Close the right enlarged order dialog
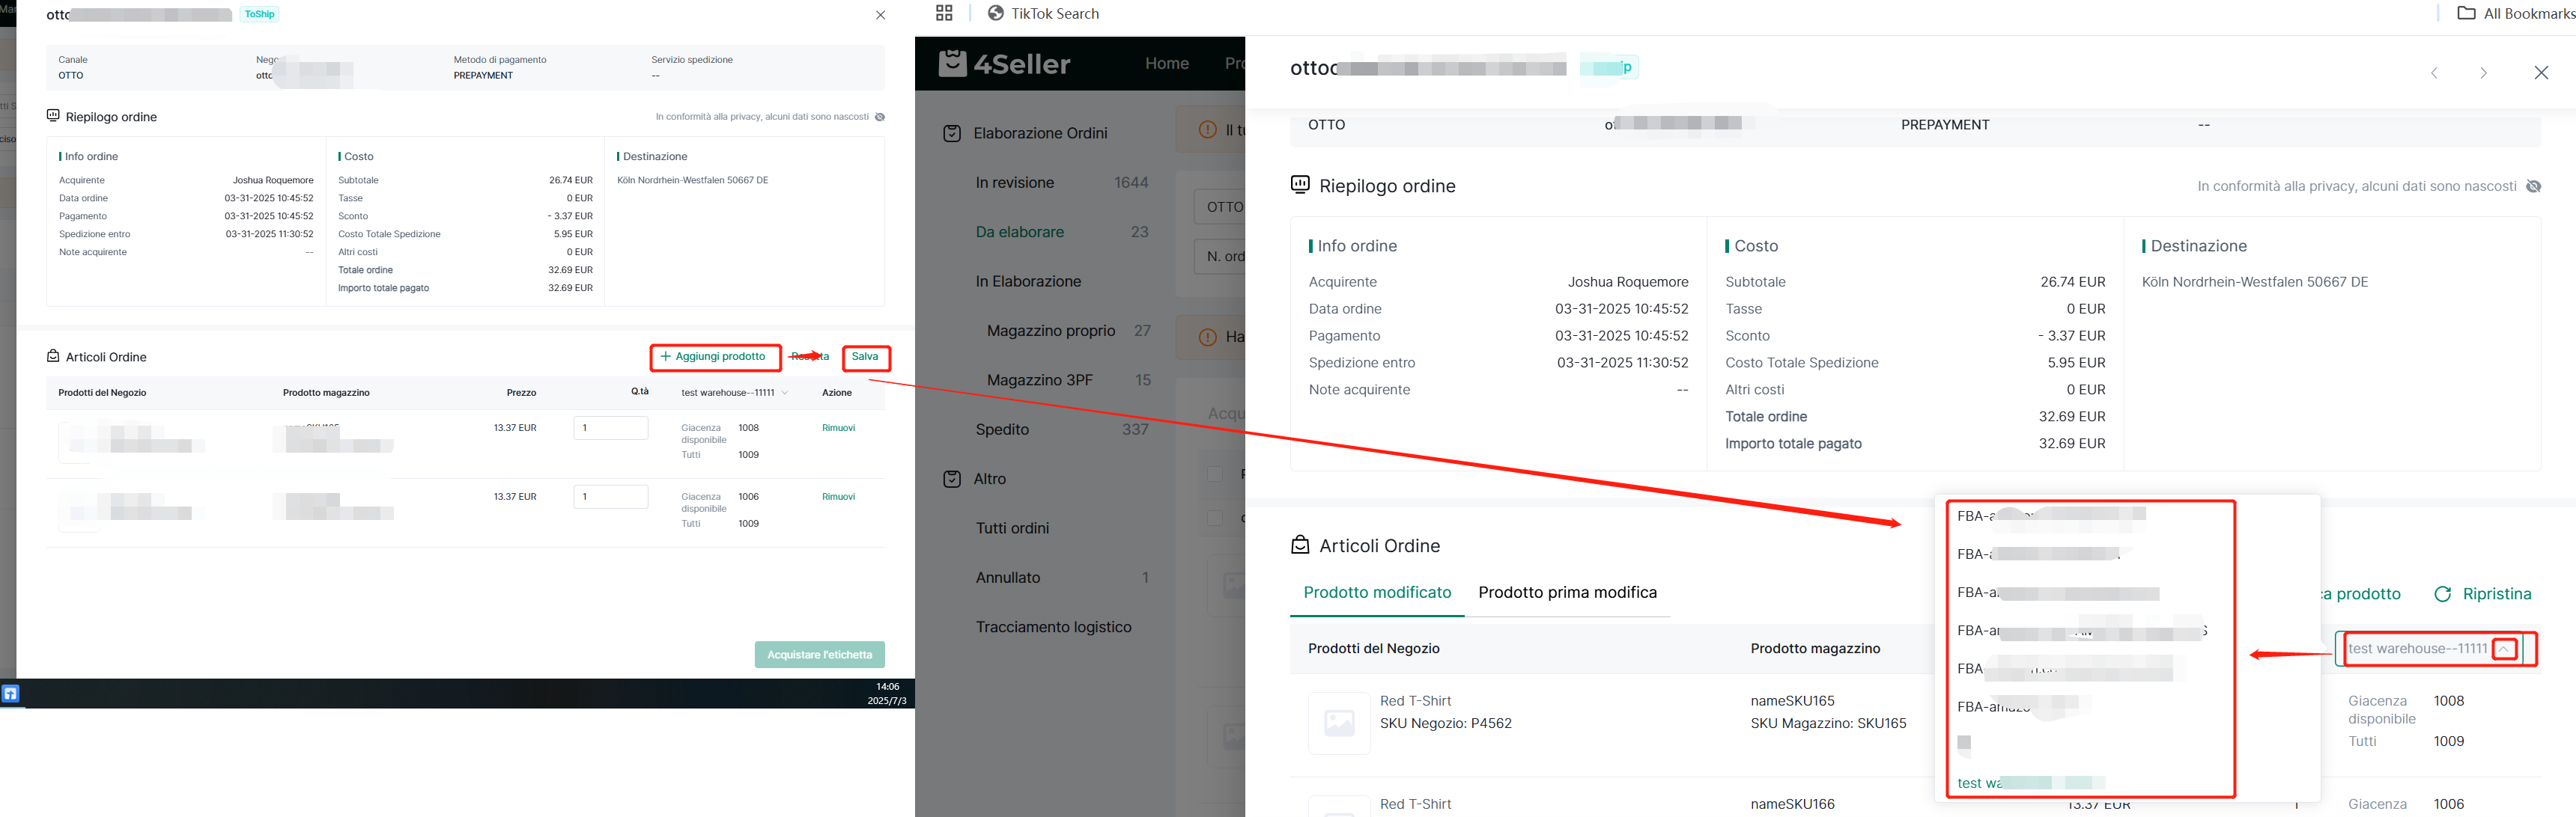The width and height of the screenshot is (2576, 817). [2541, 72]
